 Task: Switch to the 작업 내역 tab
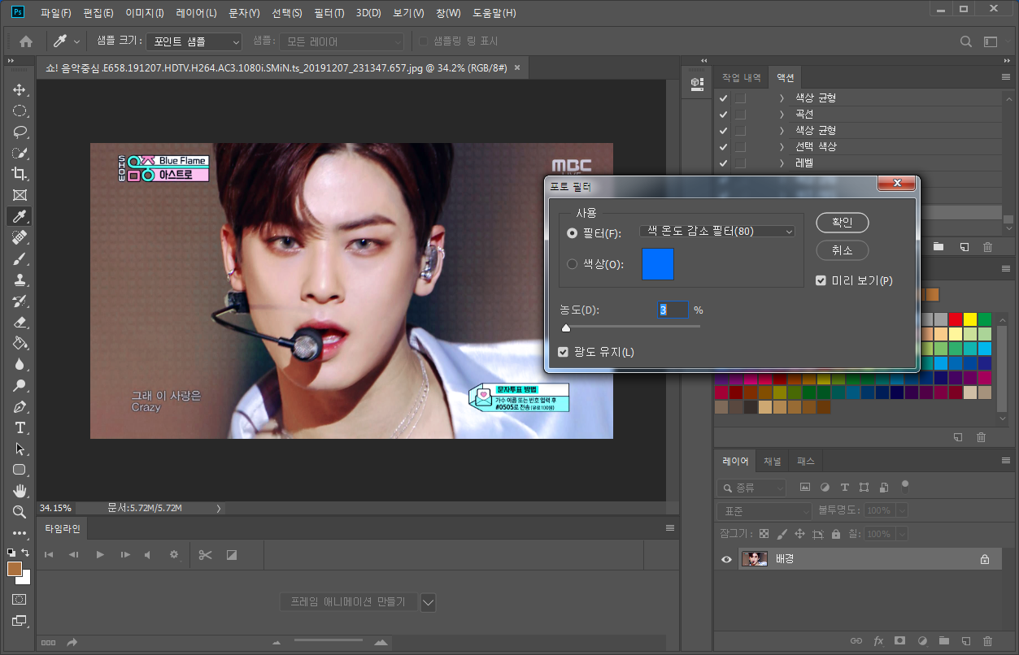tap(741, 78)
